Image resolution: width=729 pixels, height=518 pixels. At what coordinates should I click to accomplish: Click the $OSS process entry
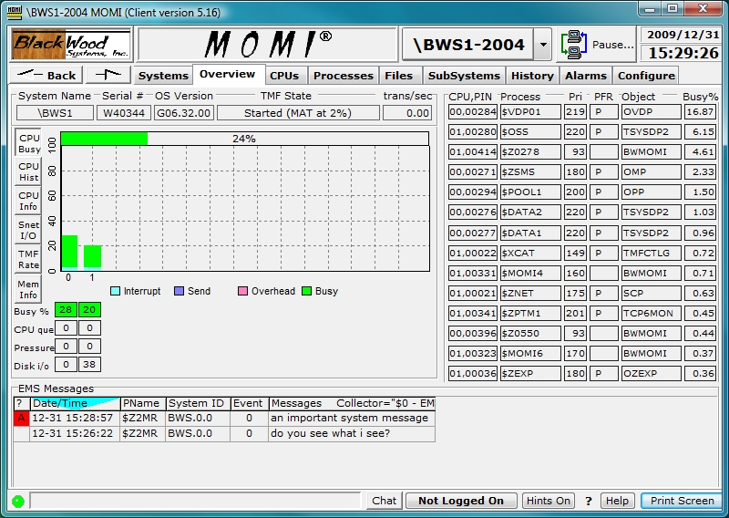coord(530,131)
